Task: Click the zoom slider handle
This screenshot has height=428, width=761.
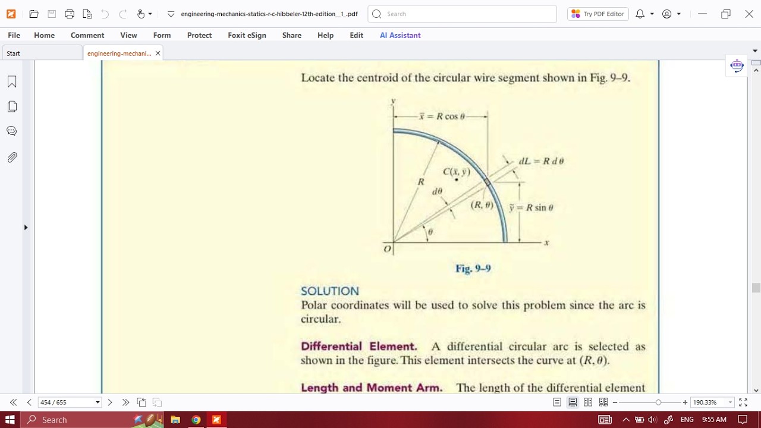Action: pos(658,402)
